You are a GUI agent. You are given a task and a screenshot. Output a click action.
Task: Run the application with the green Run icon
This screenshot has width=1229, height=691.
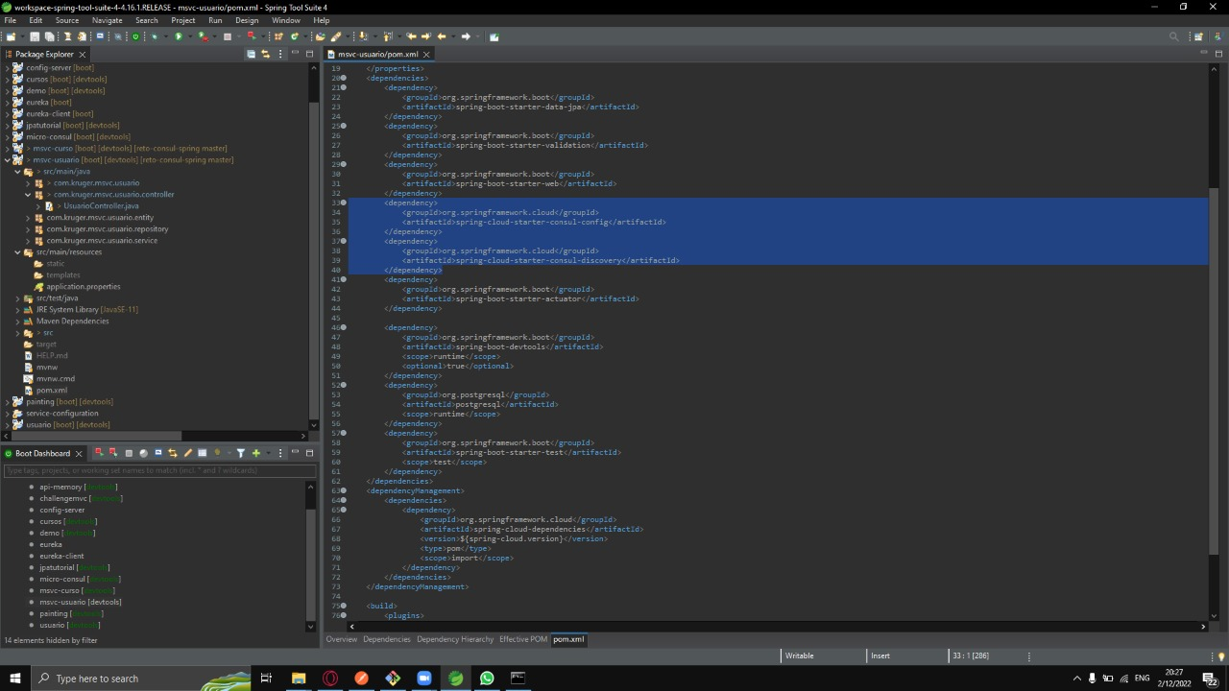[179, 36]
